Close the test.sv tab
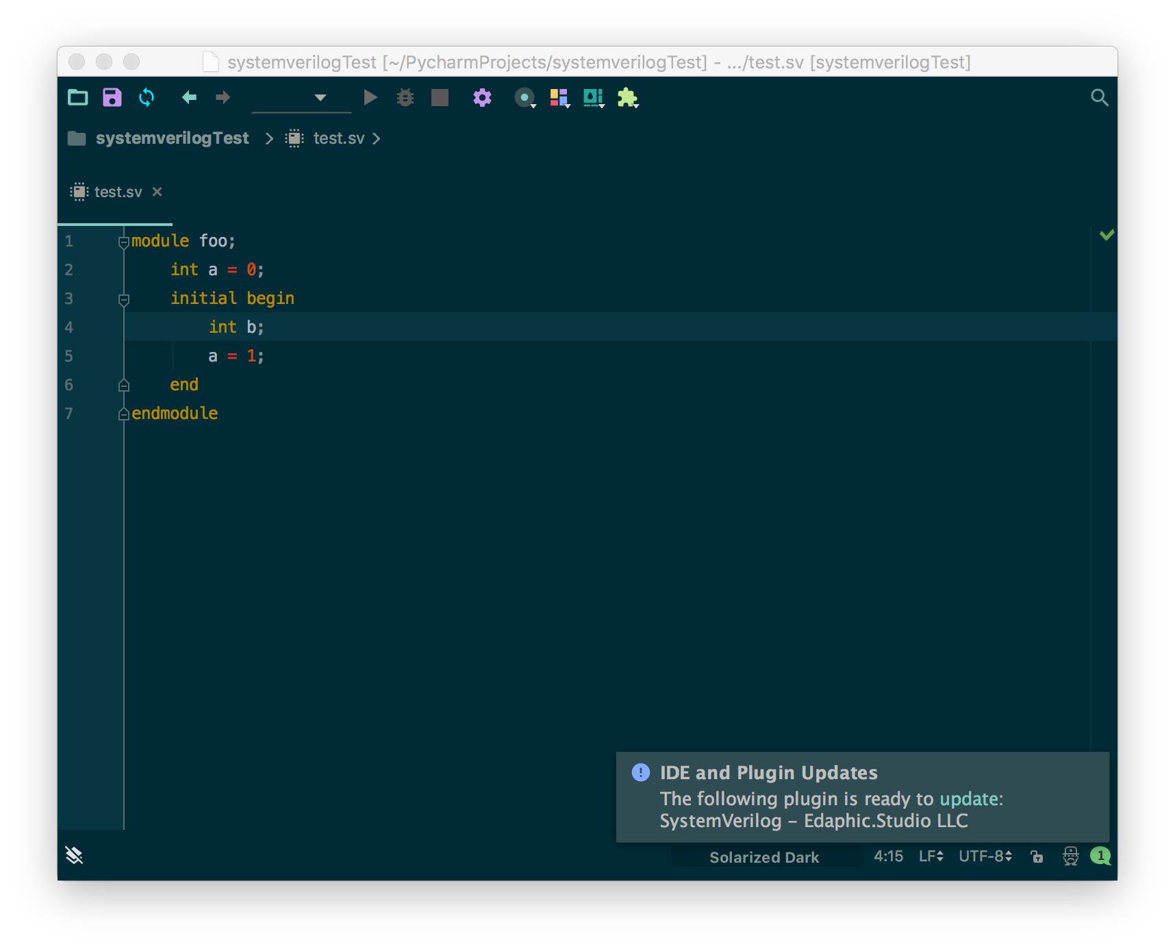Viewport: 1175px width, 949px height. click(157, 192)
